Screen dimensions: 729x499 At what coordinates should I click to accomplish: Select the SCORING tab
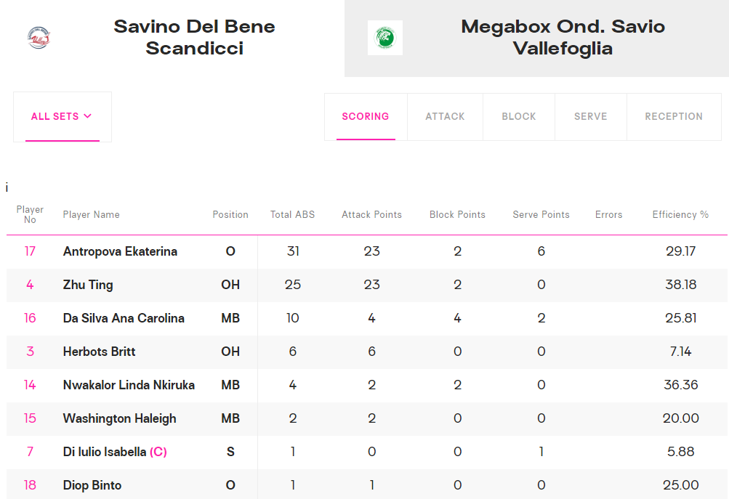click(x=366, y=117)
